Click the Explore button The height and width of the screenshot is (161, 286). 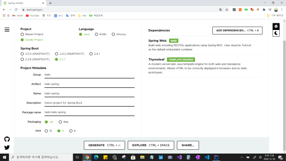pos(151,145)
